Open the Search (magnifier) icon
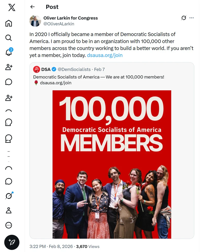Viewport: 203px width, 252px height. [9, 38]
